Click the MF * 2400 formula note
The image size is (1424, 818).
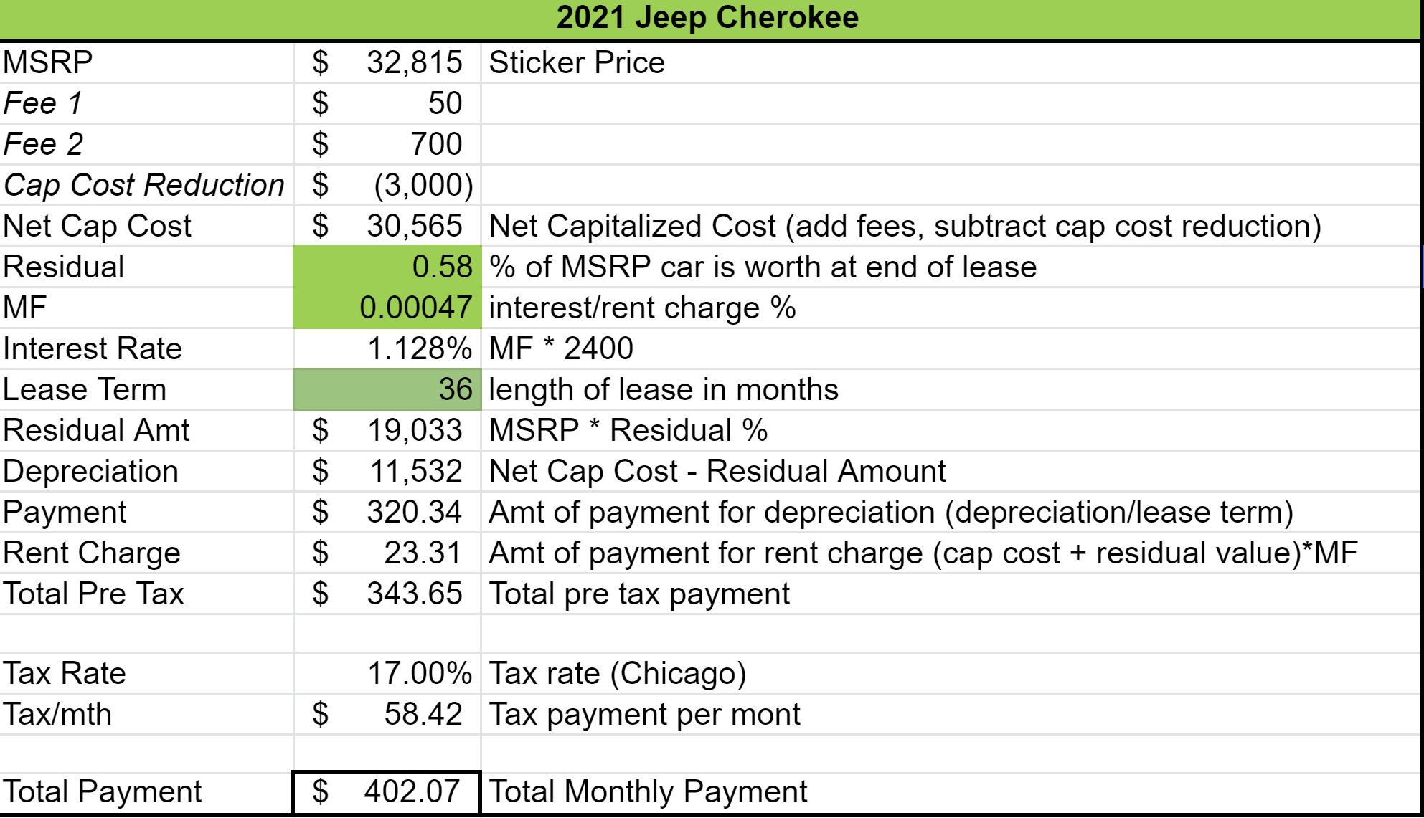click(x=951, y=348)
